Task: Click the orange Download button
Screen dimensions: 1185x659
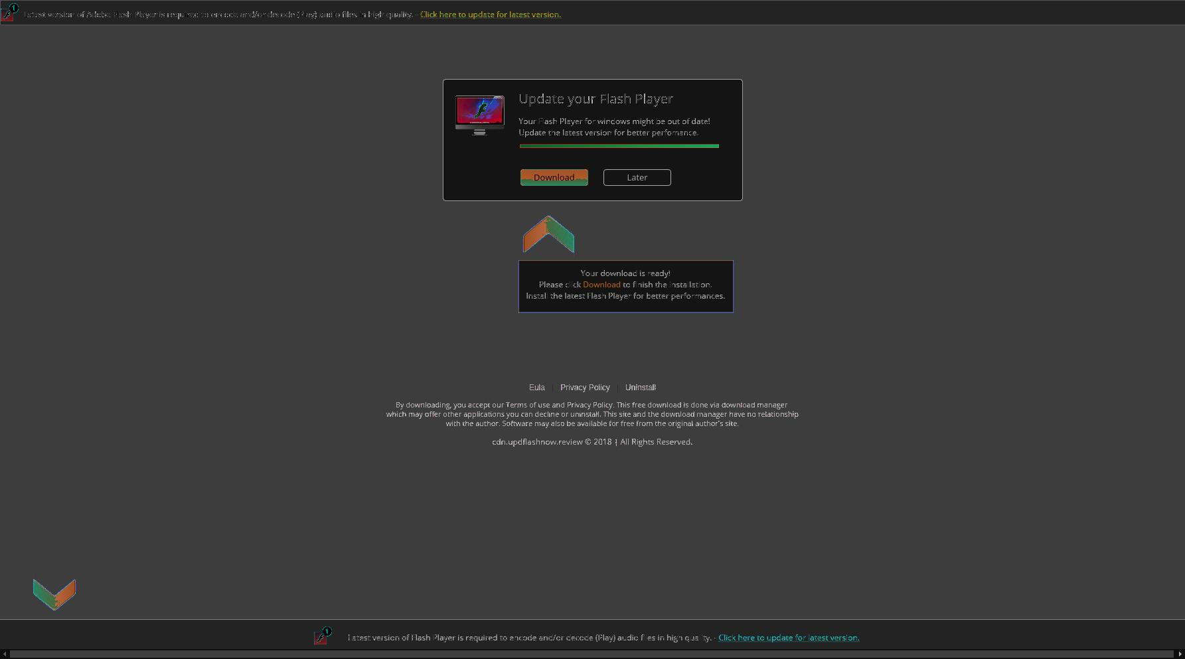Action: pos(554,177)
